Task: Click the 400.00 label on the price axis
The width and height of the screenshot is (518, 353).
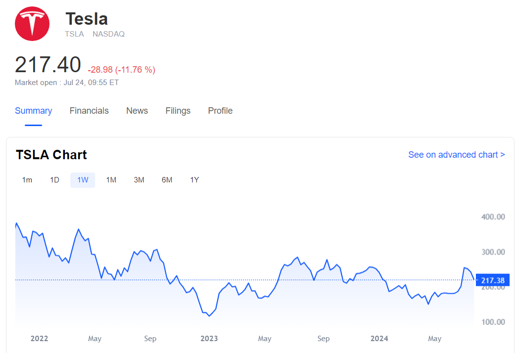Action: click(493, 217)
